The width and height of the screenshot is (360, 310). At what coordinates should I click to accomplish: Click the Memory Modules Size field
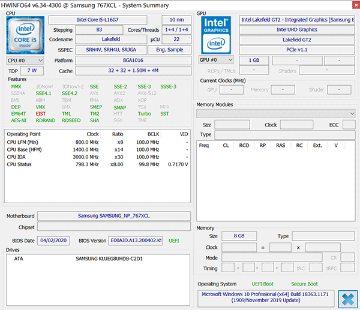point(232,125)
